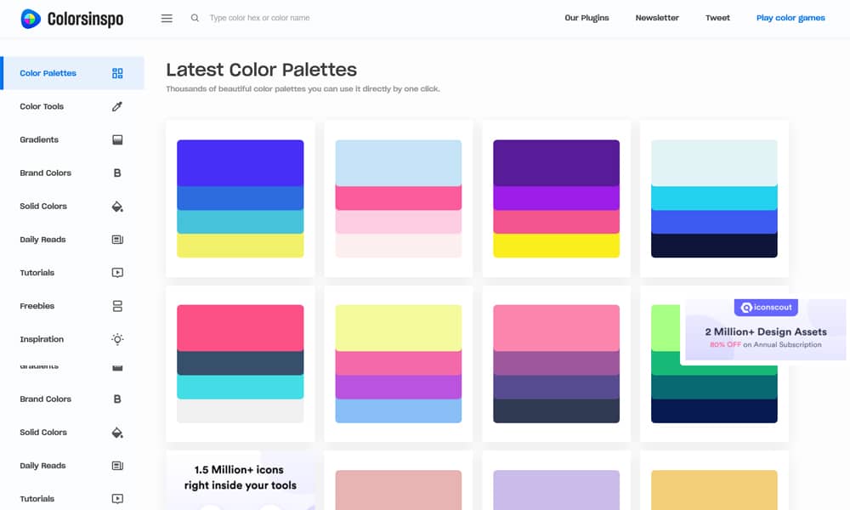Select the lime green swatch beside the ad
This screenshot has height=510, width=850.
(666, 328)
